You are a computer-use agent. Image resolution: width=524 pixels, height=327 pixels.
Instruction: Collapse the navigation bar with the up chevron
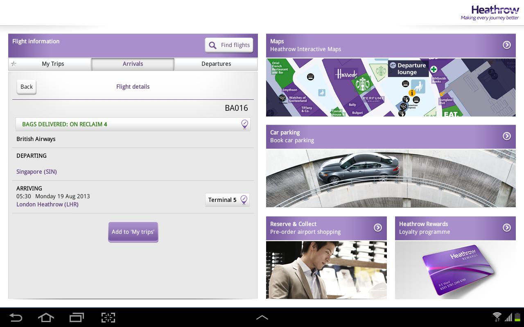pyautogui.click(x=262, y=317)
